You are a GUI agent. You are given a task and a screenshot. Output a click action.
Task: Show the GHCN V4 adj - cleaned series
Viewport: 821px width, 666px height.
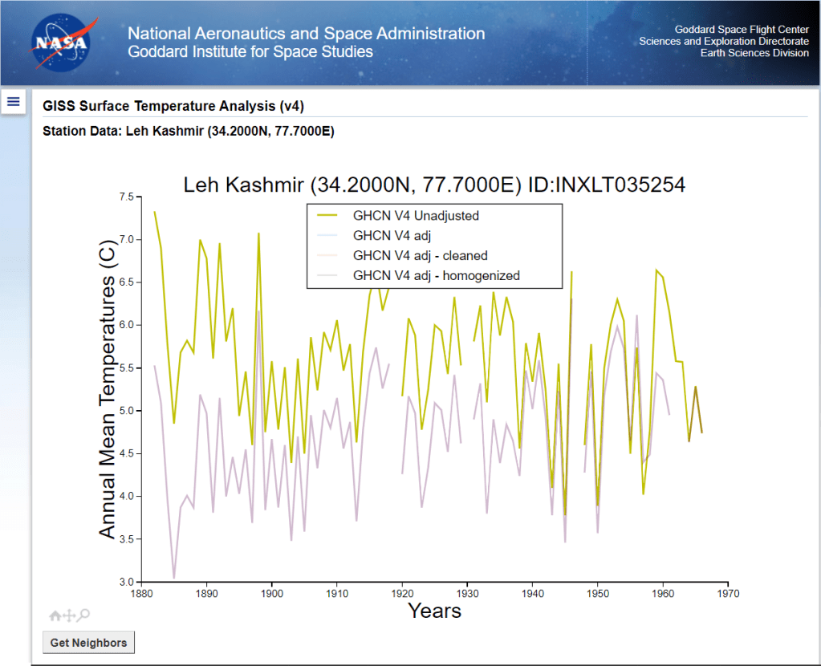pos(420,256)
